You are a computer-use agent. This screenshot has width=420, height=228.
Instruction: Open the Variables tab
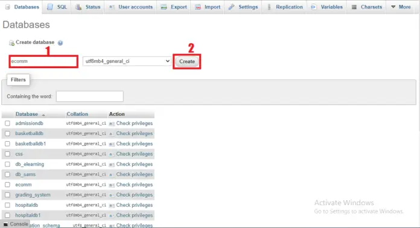pyautogui.click(x=326, y=7)
